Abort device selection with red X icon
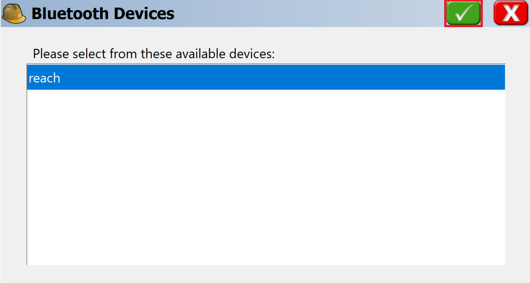The width and height of the screenshot is (530, 283). (x=511, y=13)
